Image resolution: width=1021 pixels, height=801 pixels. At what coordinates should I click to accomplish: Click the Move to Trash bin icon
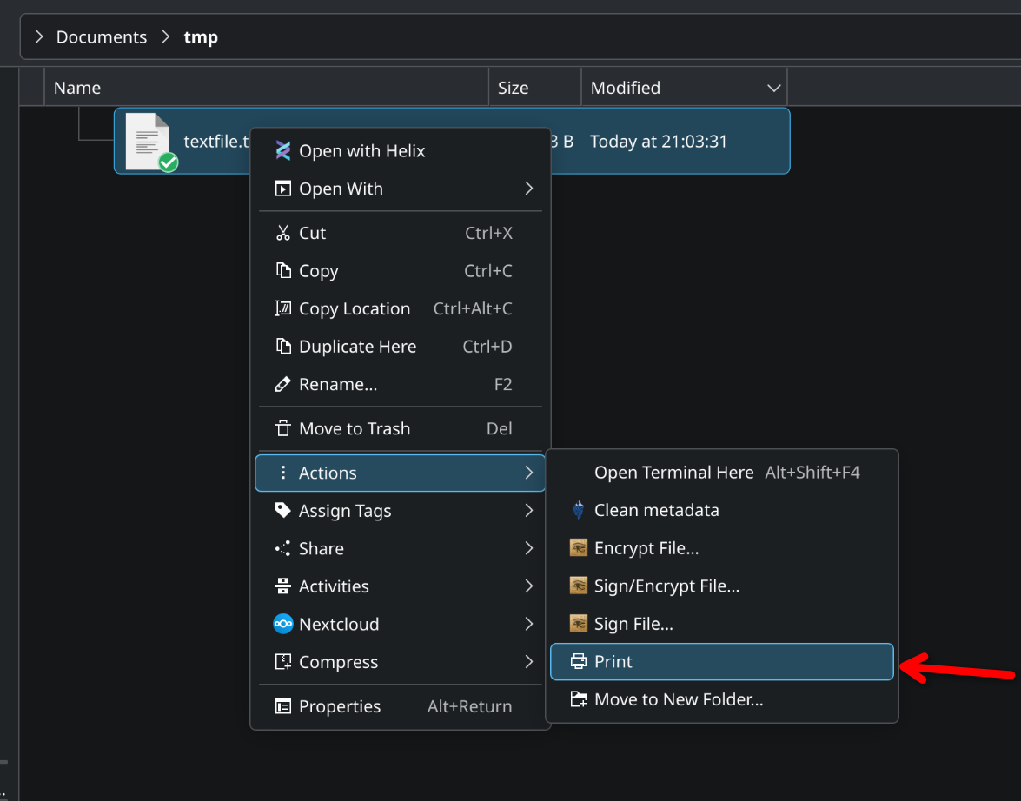pos(282,428)
